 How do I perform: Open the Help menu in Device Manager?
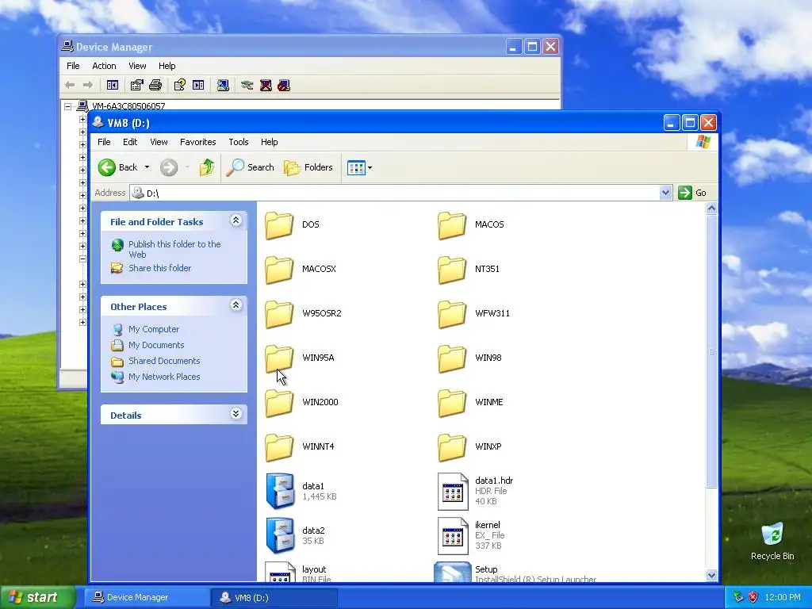(167, 66)
